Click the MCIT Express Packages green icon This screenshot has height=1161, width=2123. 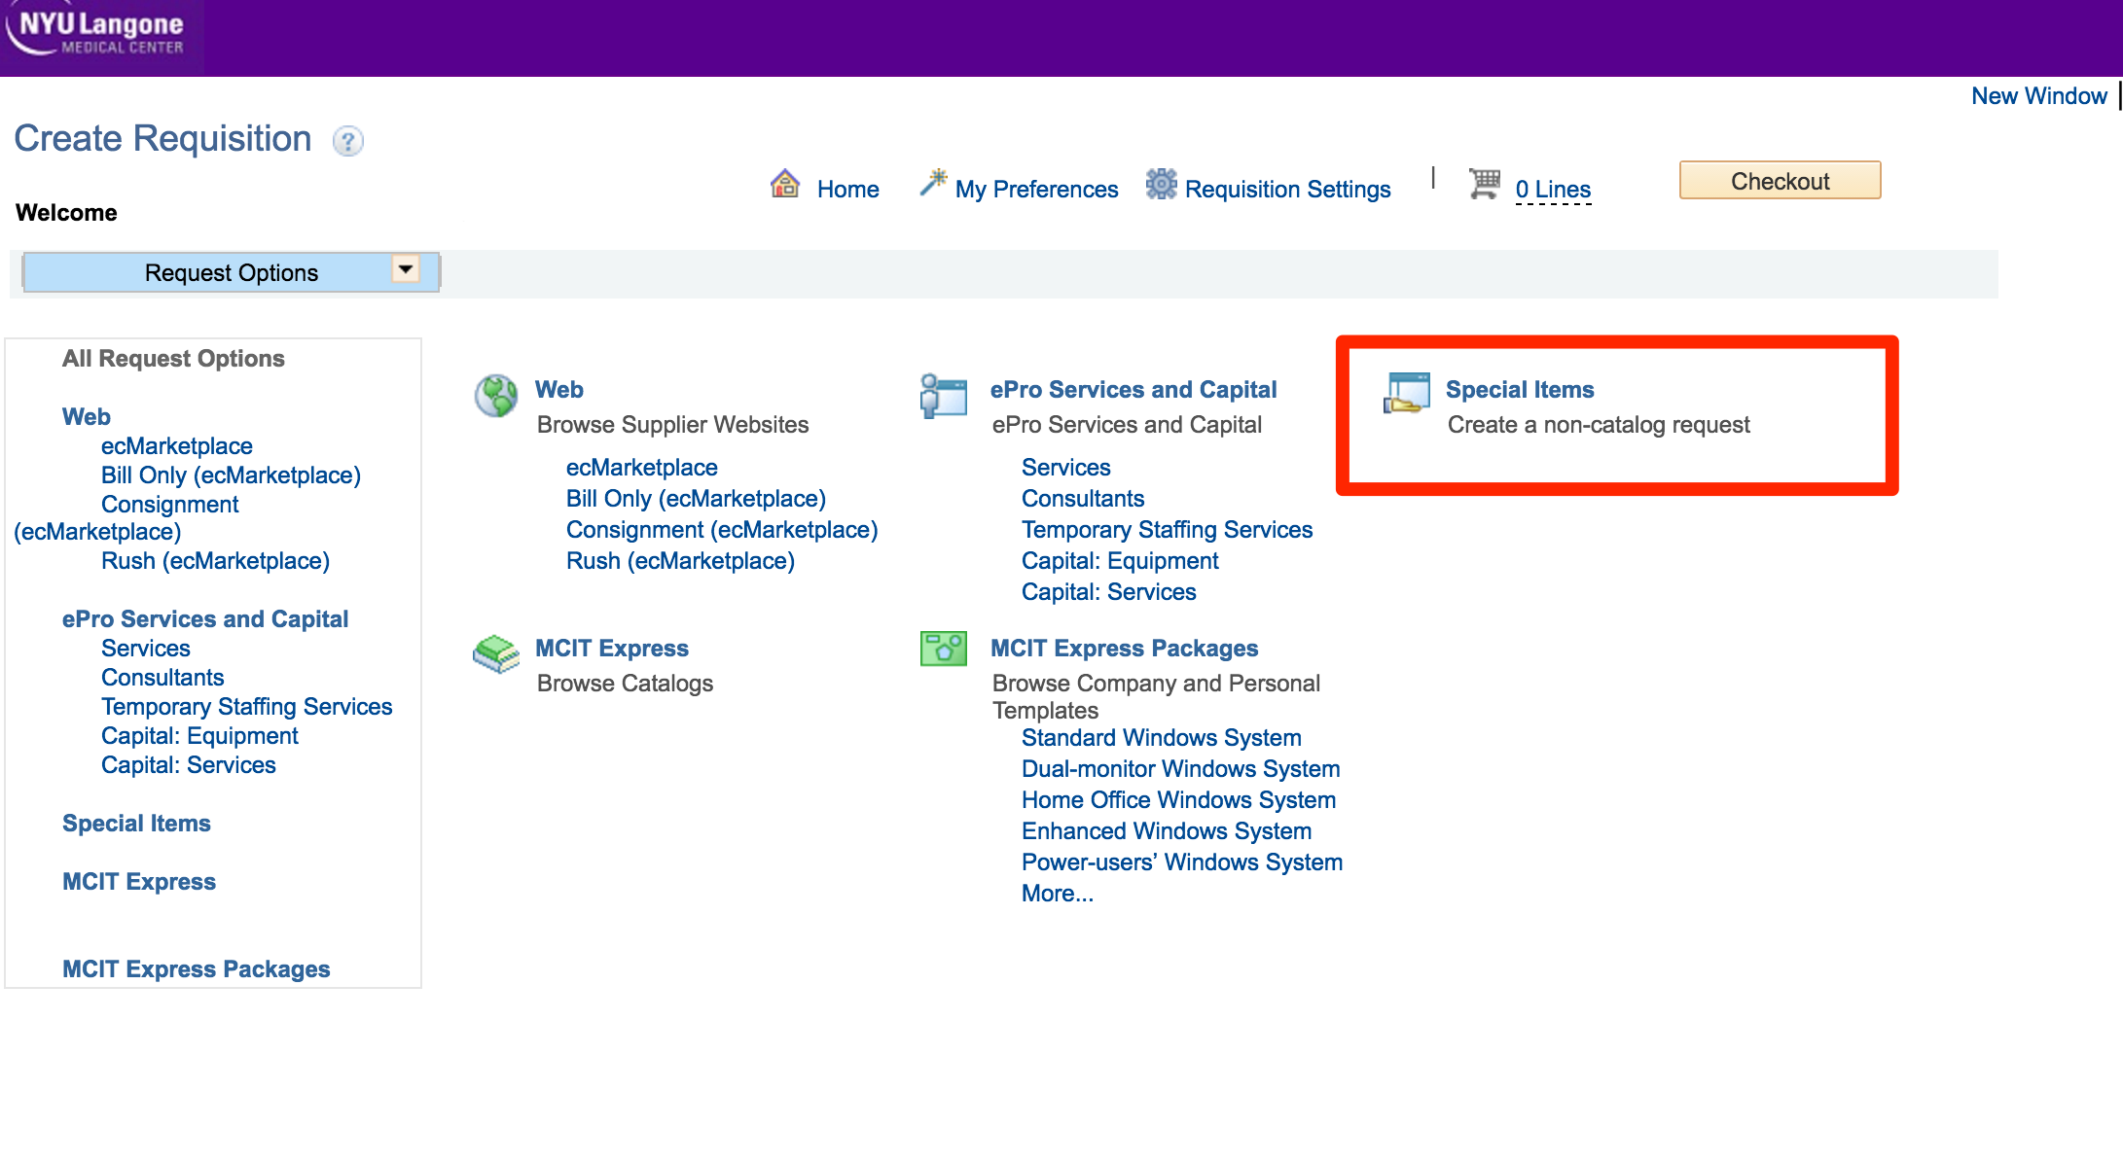[x=944, y=649]
